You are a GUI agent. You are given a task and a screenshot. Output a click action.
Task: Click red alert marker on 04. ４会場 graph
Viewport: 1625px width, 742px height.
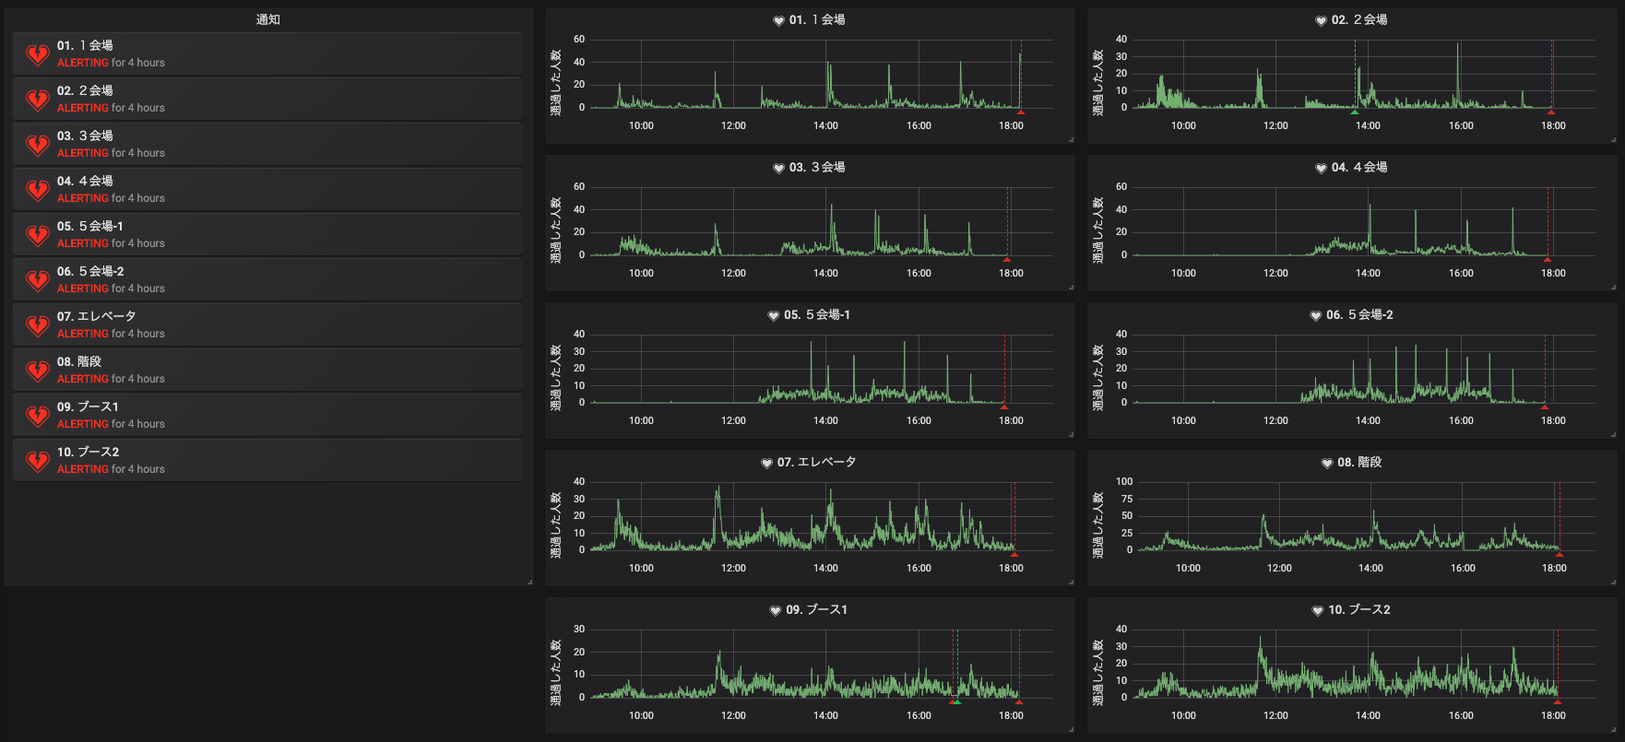click(1548, 259)
